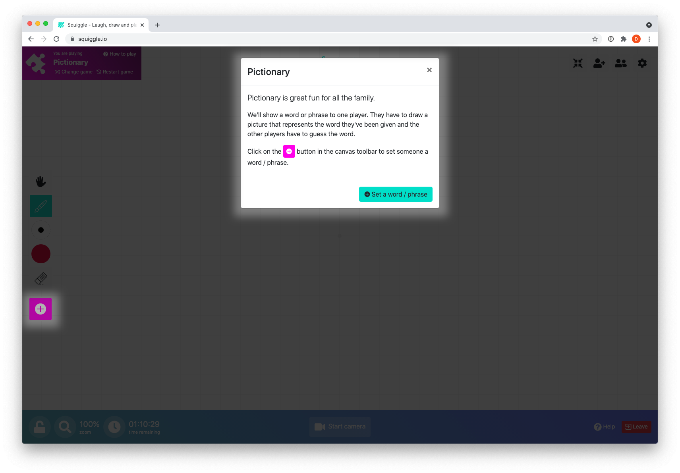Open the participants group icon
Screen dimensions: 680x473
point(620,63)
